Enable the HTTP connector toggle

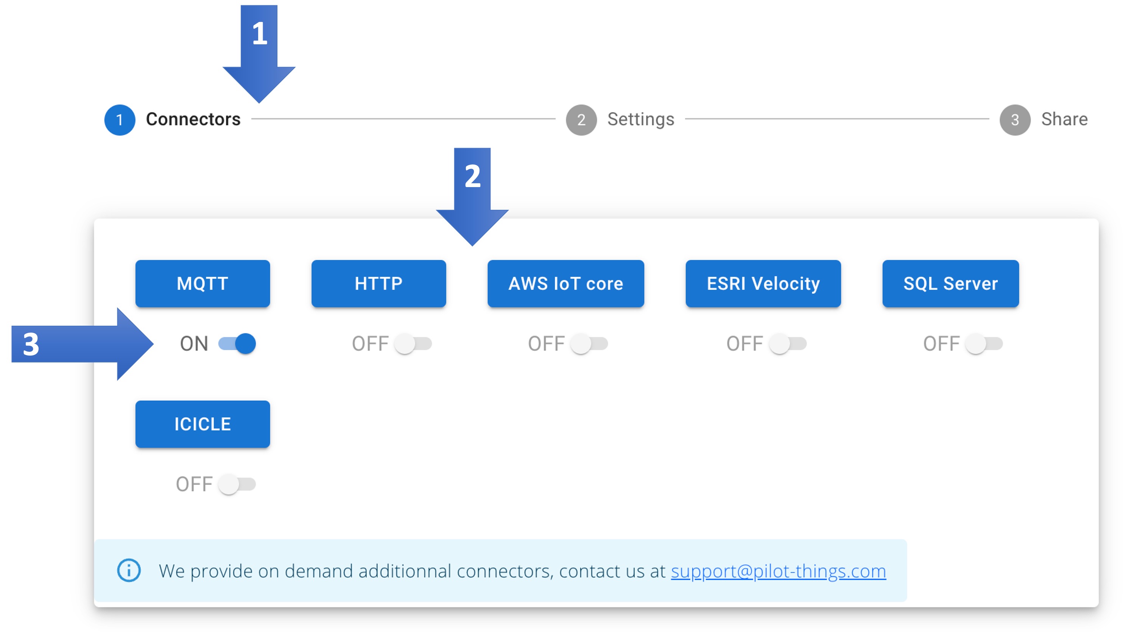tap(413, 343)
